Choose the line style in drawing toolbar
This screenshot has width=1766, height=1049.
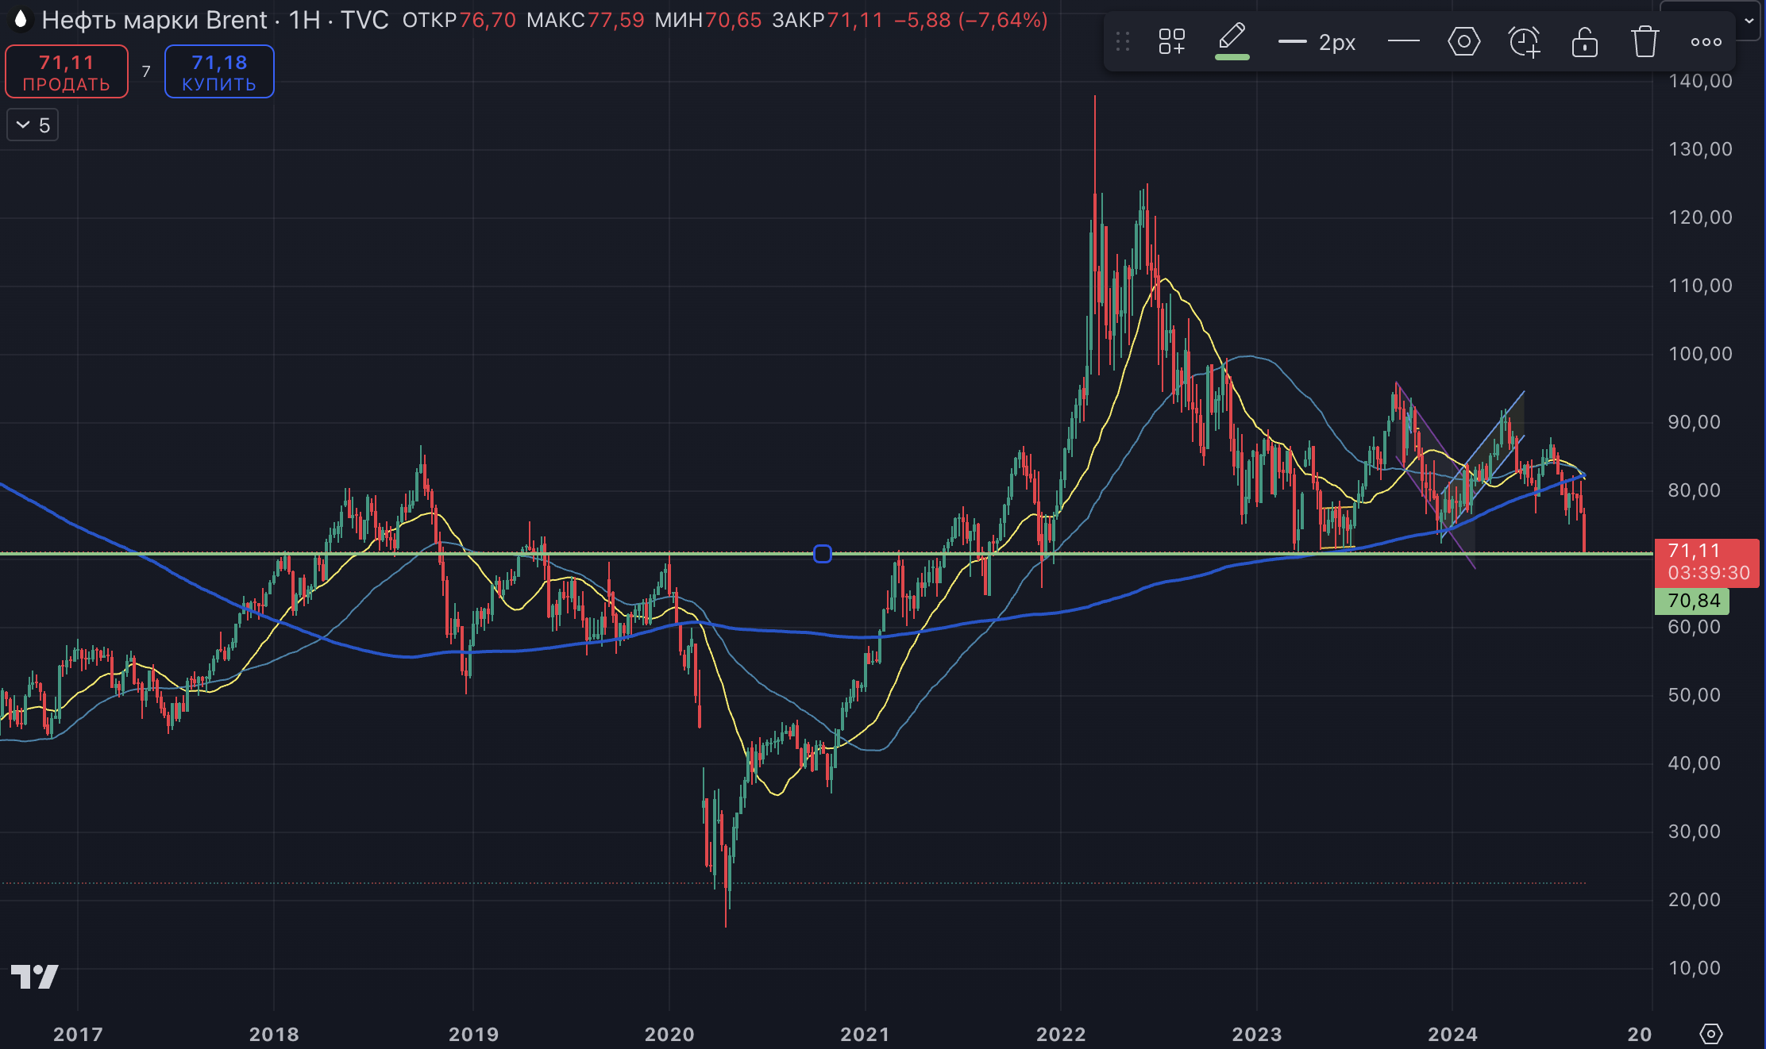1403,41
